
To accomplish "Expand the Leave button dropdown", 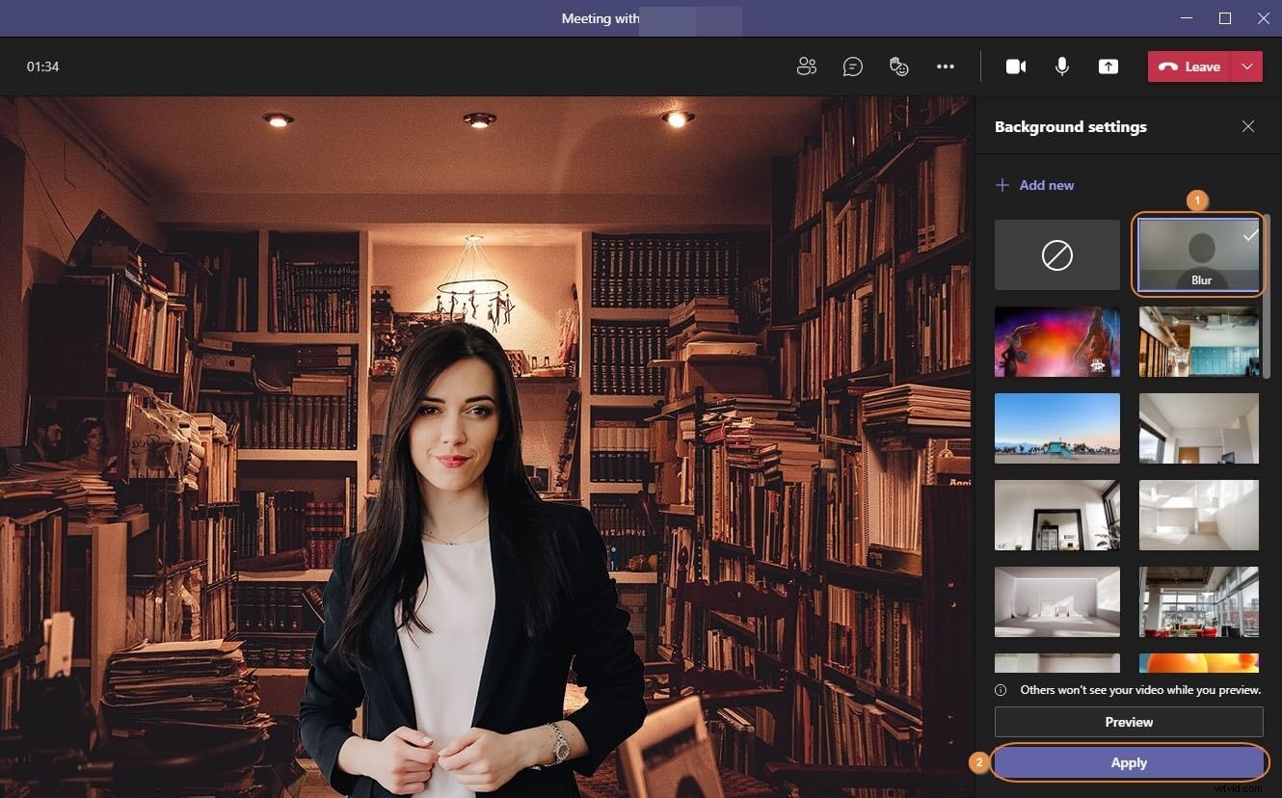I will pyautogui.click(x=1248, y=66).
